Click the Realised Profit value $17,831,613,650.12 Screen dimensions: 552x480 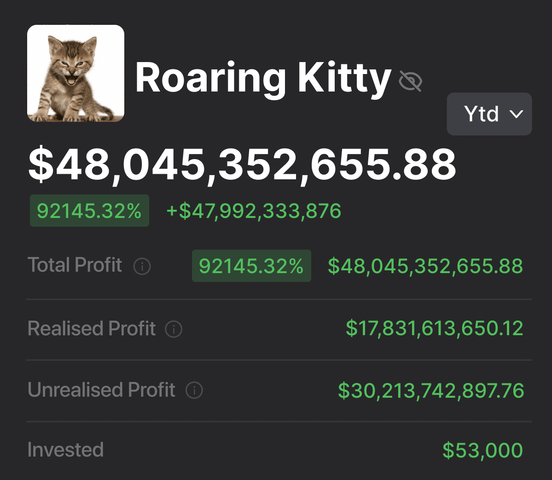coord(435,329)
